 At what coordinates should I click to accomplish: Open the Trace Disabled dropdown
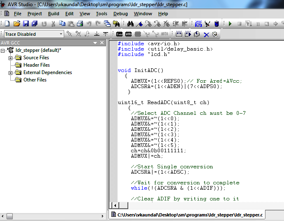tap(61, 34)
